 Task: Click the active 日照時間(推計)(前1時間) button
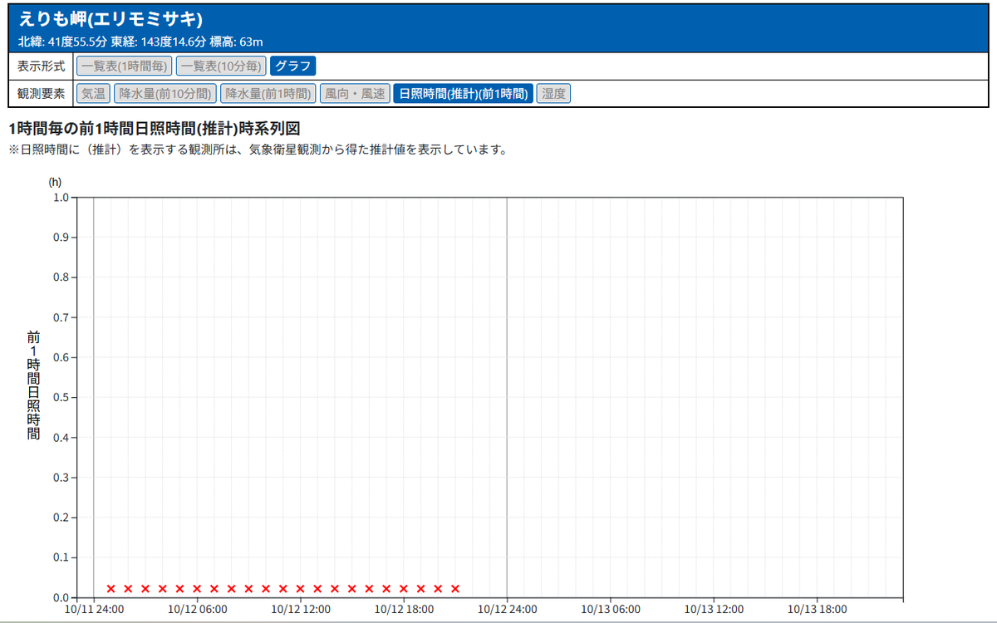point(463,94)
